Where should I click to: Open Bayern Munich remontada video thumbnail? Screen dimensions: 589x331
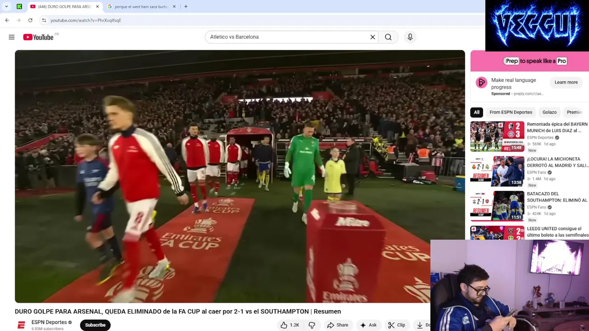pos(497,137)
